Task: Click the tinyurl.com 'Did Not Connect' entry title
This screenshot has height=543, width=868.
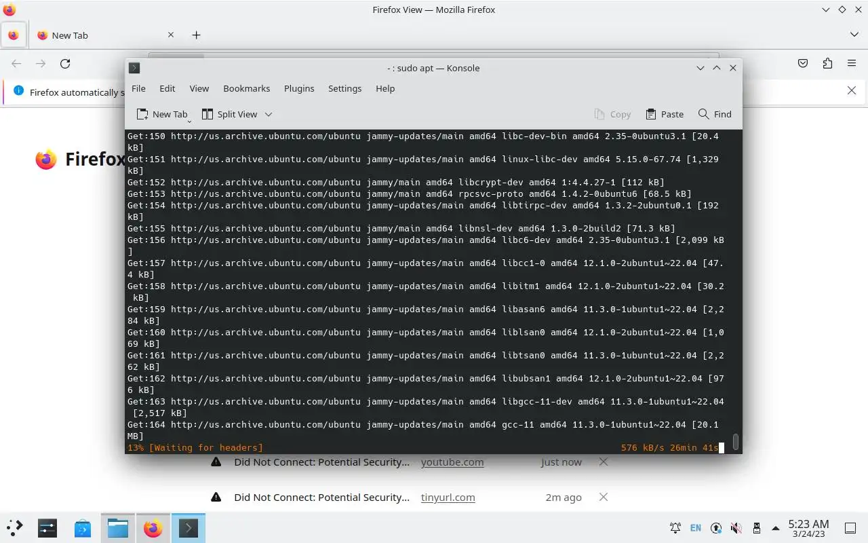Action: point(321,498)
